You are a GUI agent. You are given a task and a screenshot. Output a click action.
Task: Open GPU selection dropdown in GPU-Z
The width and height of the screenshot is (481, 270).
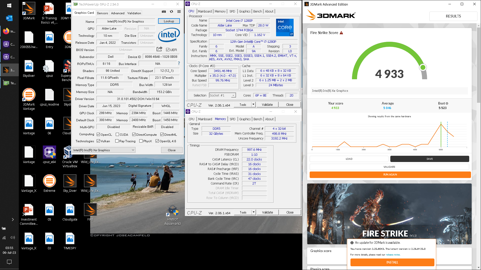coord(104,150)
